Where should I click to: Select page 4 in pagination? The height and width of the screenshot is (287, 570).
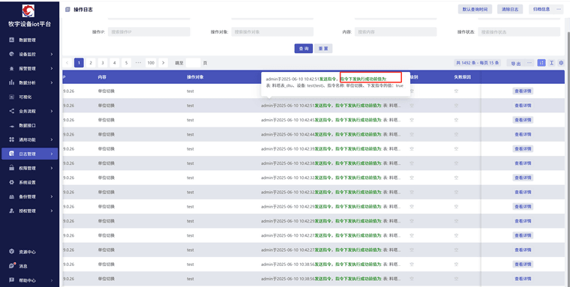(x=115, y=63)
